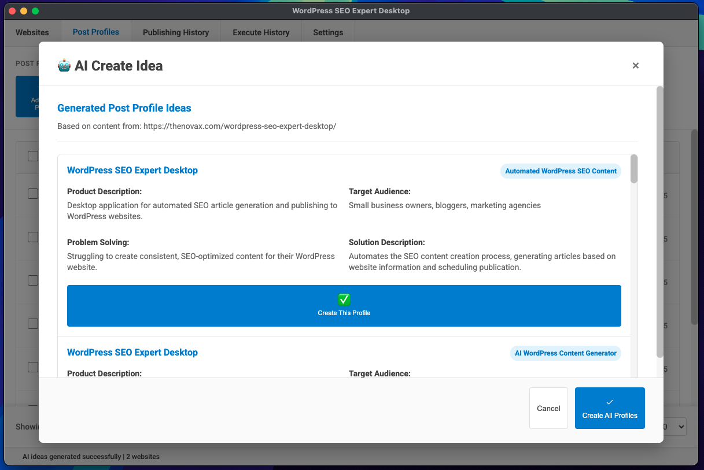The width and height of the screenshot is (704, 470).
Task: Open the Publishing History tab
Action: [176, 32]
